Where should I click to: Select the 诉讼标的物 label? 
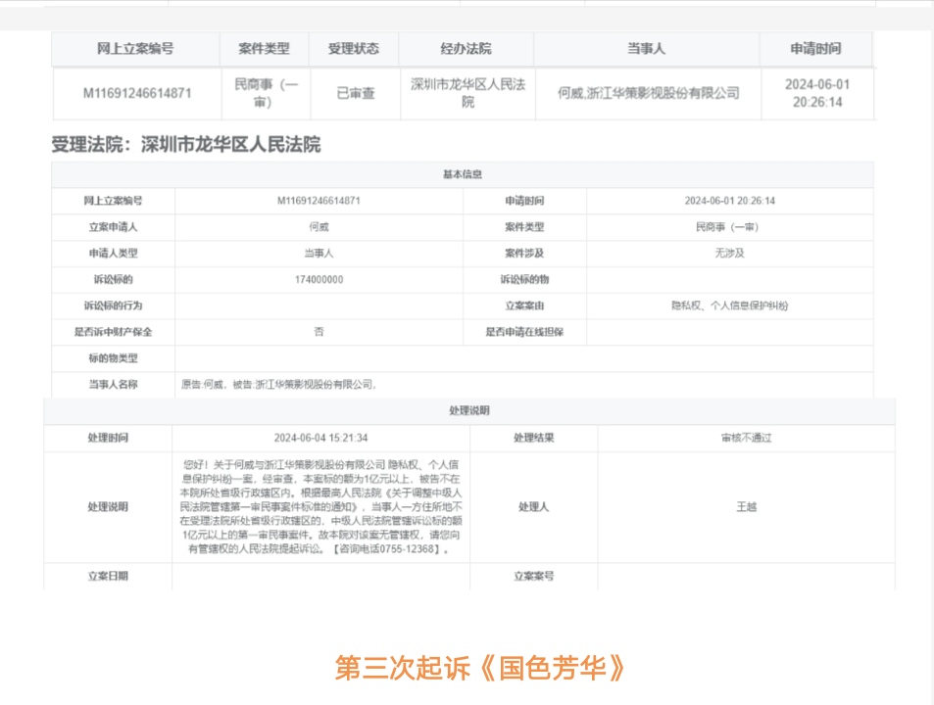coord(524,280)
